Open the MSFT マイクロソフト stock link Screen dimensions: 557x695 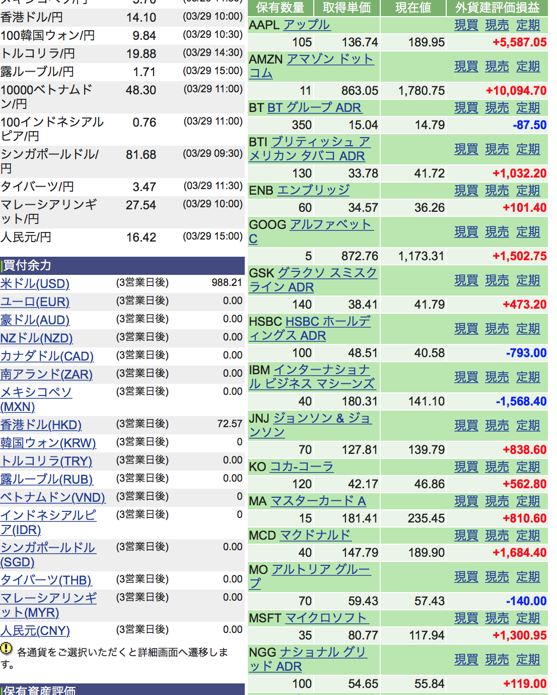pos(327,618)
